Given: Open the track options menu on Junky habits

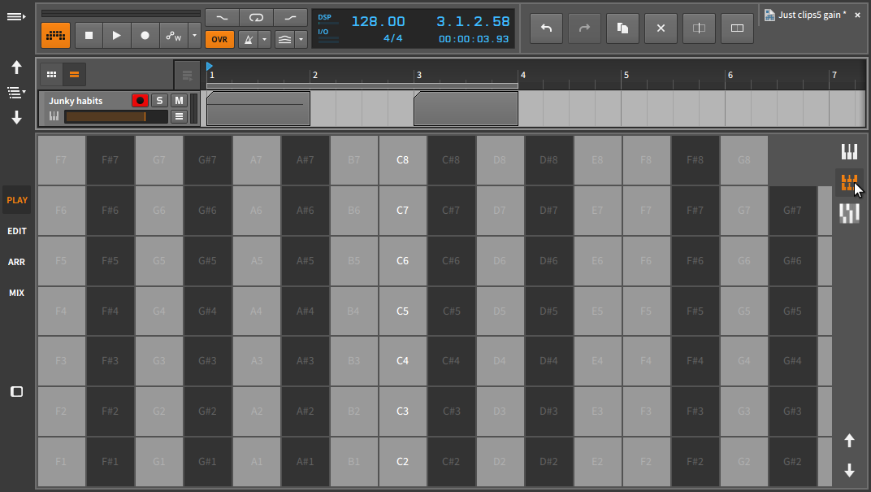Looking at the screenshot, I should [179, 115].
